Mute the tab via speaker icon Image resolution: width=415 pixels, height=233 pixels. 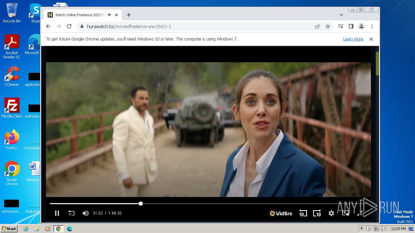tap(110, 15)
